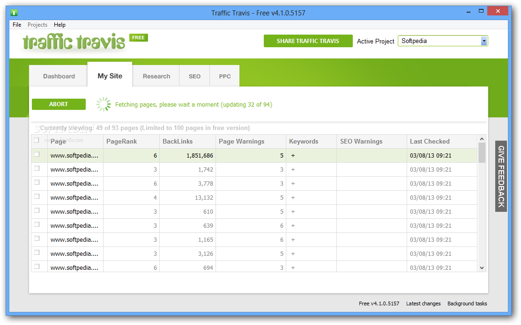
Task: Click SHARE TRAFFIC TRAVIS button
Action: [308, 41]
